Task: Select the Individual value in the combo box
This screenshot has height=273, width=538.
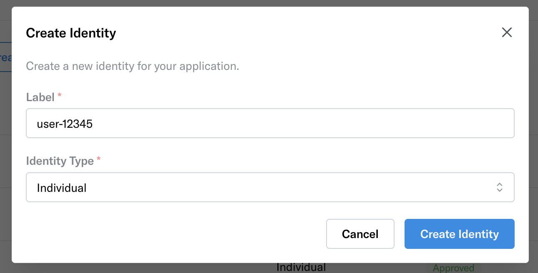Action: click(62, 188)
